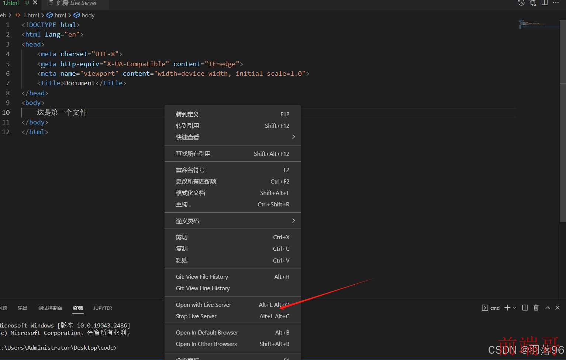Click the DOCTYPE declaration on line 1
566x360 pixels.
pos(51,25)
